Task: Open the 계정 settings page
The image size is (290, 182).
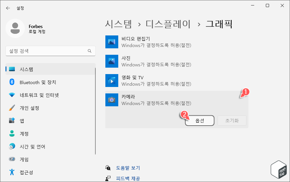Action: (x=51, y=134)
